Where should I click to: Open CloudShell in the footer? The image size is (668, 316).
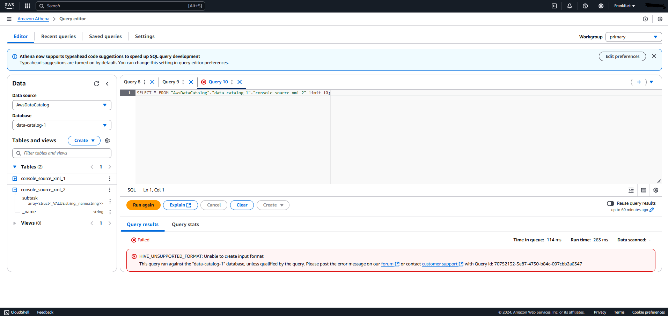(17, 312)
